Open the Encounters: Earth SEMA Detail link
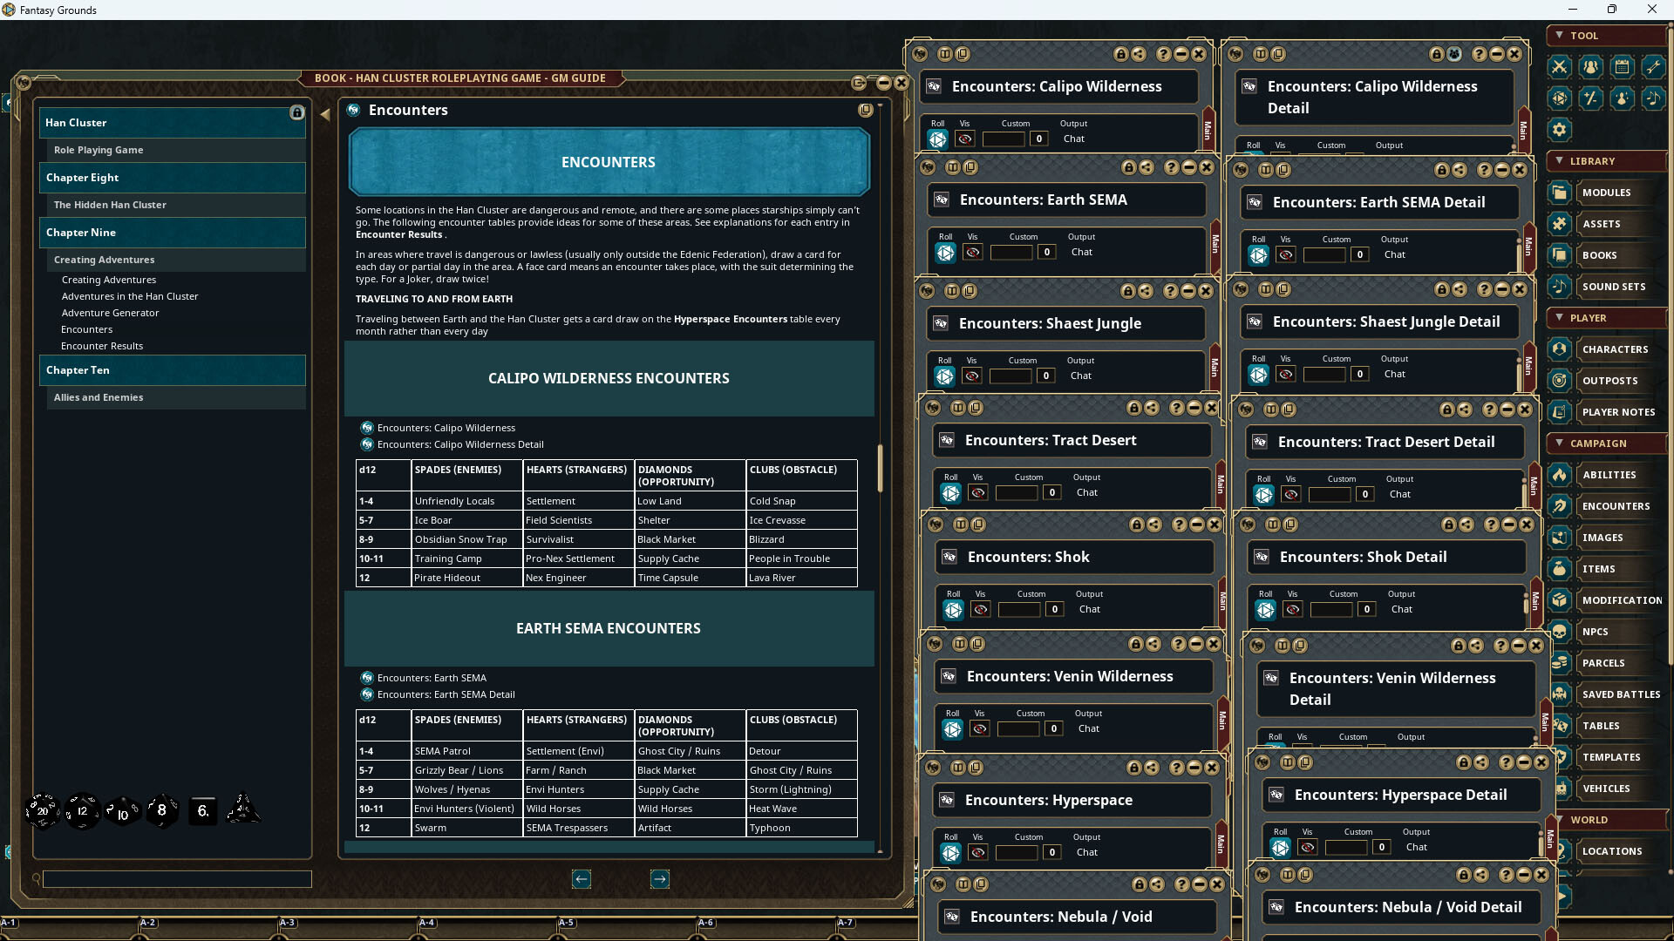This screenshot has height=941, width=1674. 445,694
